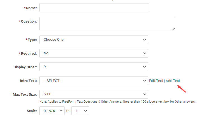Click the Name text field
The width and height of the screenshot is (204, 116).
[94, 8]
